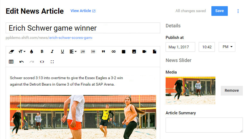
Task: Click the blue Save button
Action: tap(219, 11)
